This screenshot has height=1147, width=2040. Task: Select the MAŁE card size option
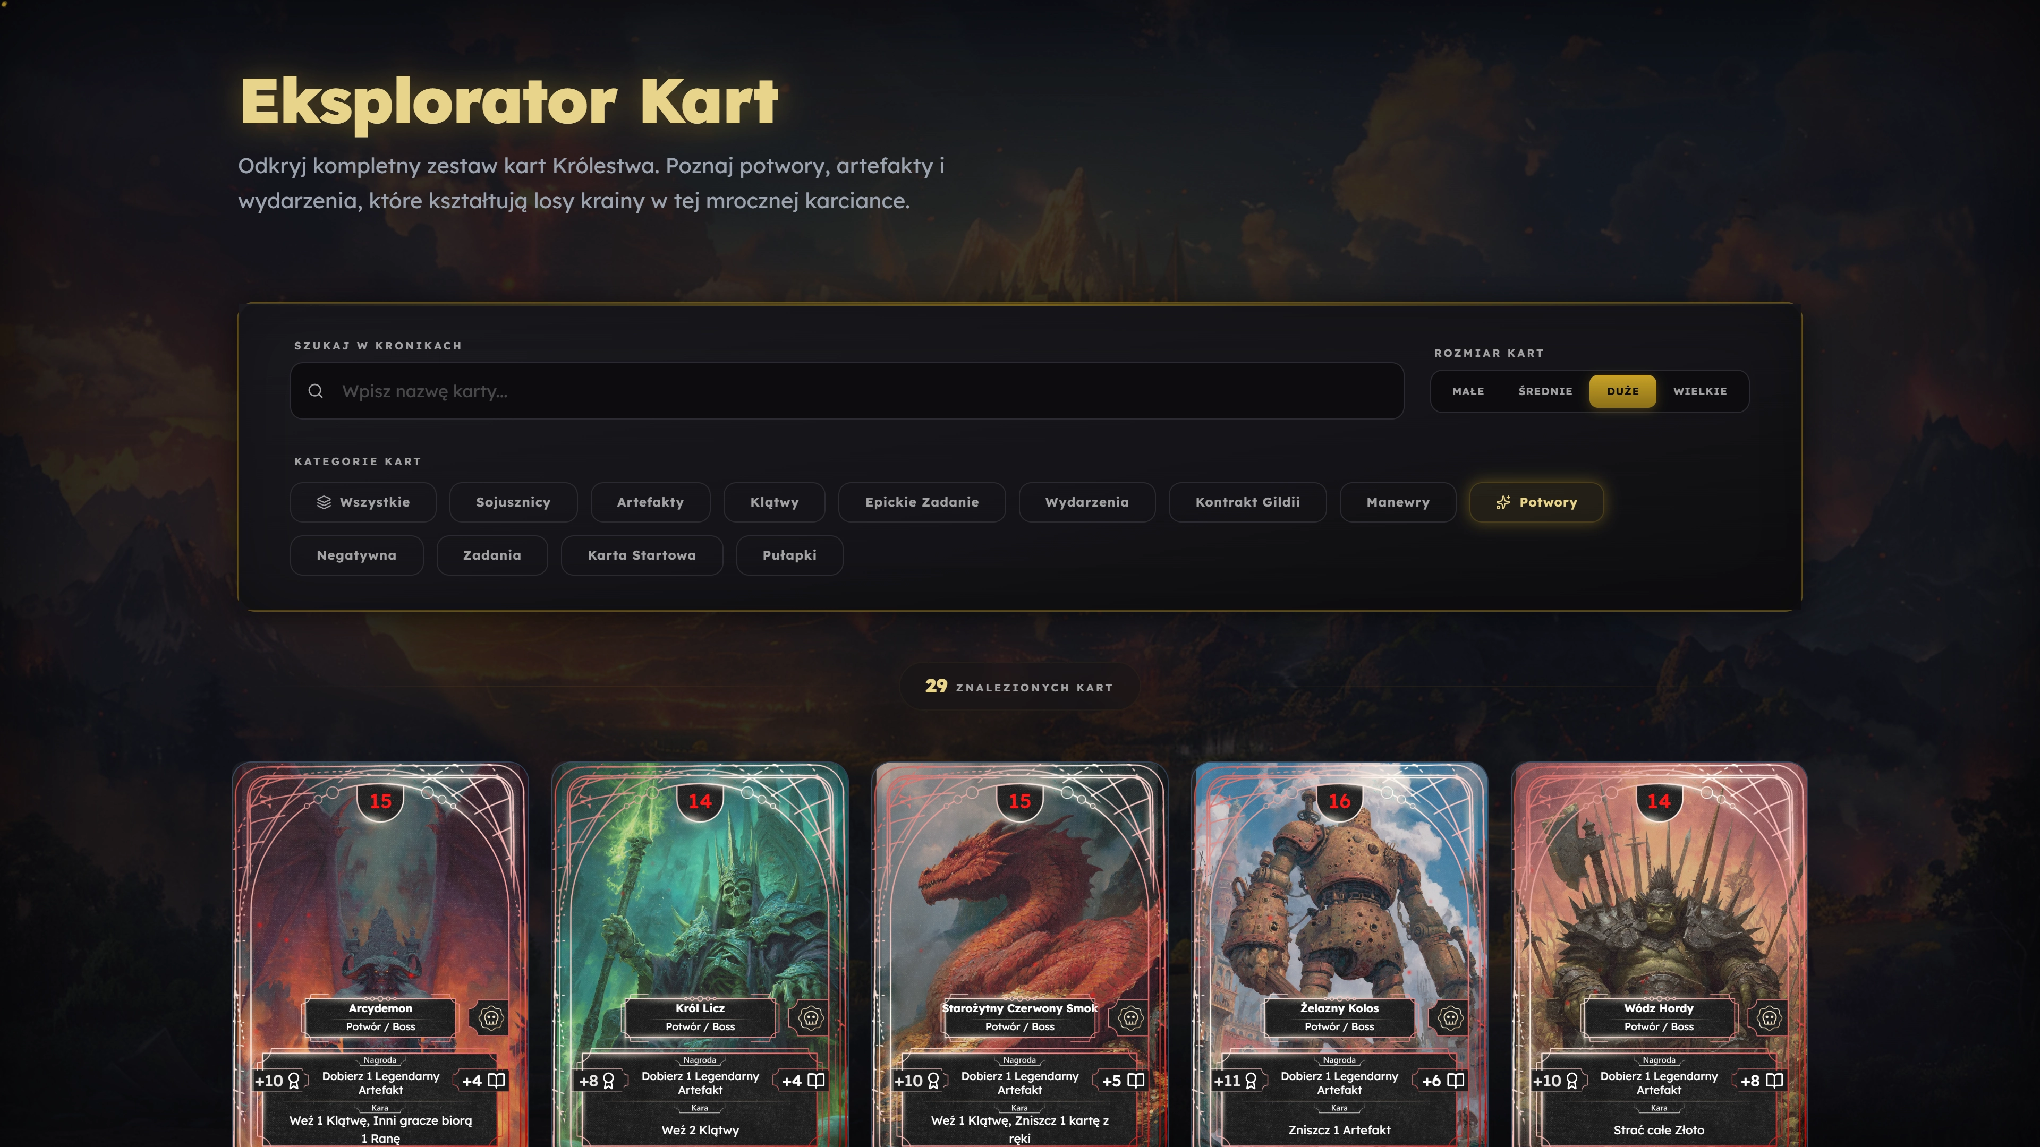point(1468,391)
